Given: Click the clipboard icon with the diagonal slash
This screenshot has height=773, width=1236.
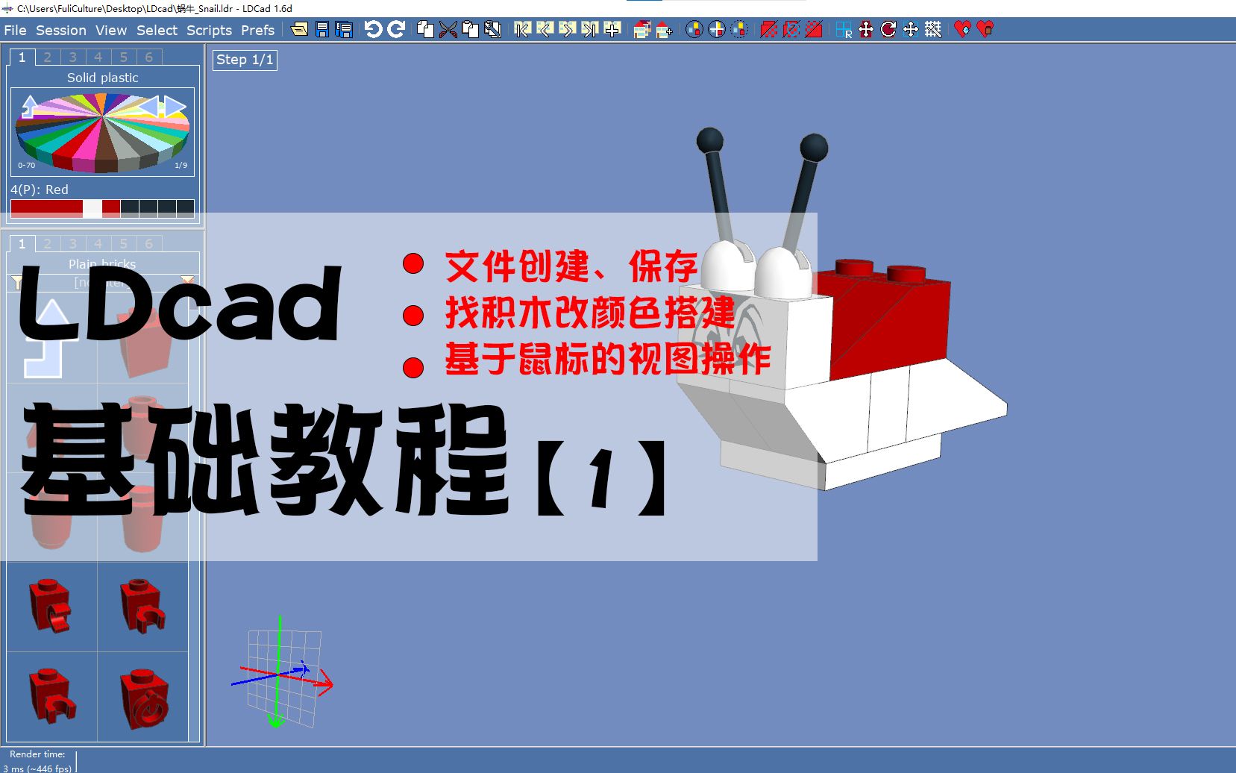Looking at the screenshot, I should (492, 29).
